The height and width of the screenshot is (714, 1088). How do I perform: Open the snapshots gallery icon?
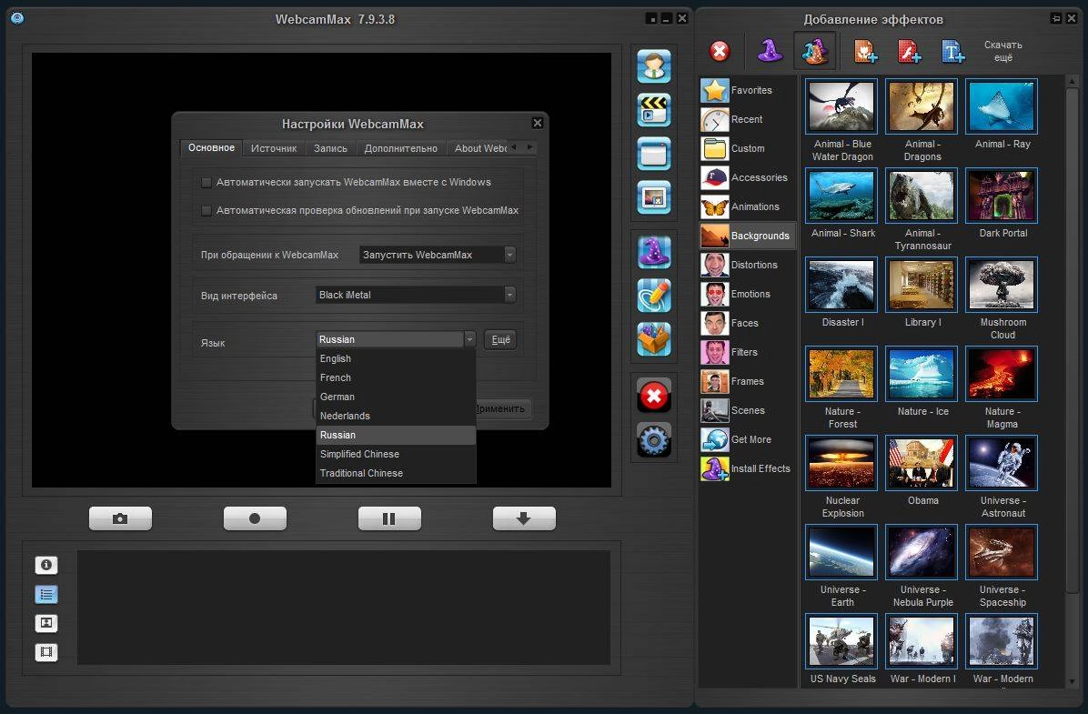coord(46,623)
